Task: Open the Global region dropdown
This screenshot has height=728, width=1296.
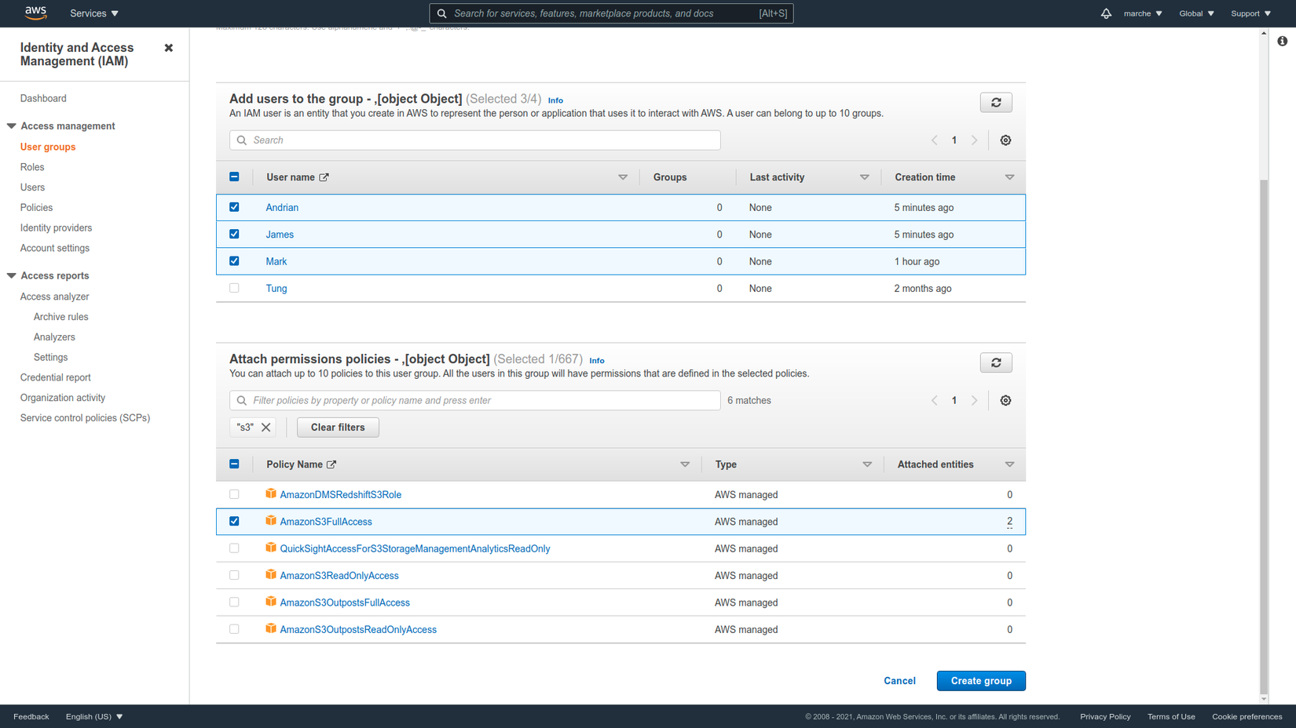Action: [1196, 13]
